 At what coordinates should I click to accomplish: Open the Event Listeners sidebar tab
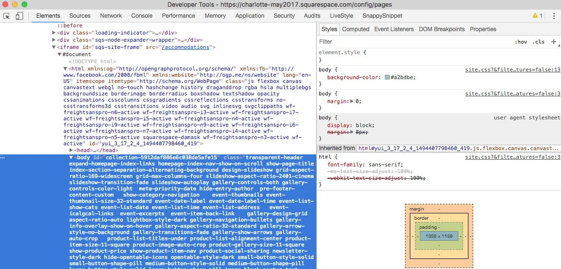point(394,29)
